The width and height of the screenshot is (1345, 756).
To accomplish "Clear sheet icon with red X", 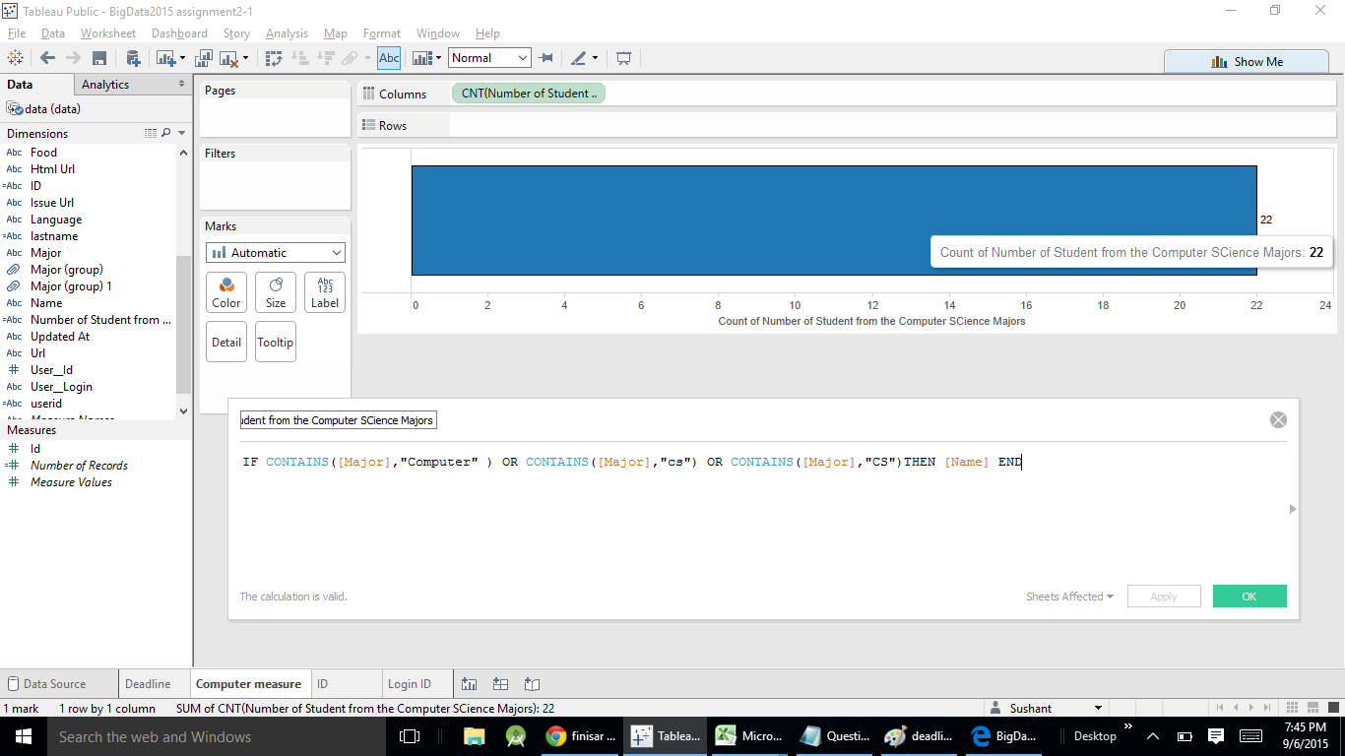I will [229, 58].
